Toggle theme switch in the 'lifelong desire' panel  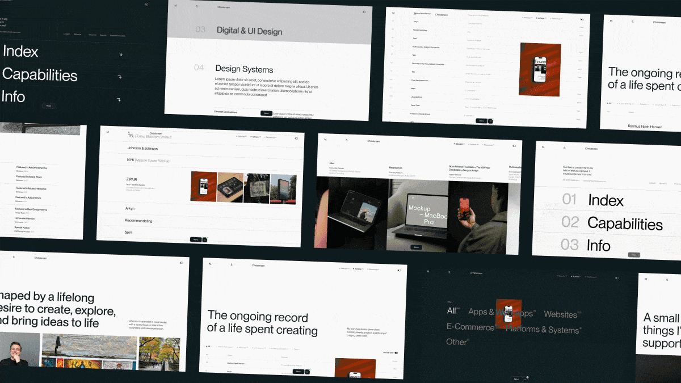click(x=182, y=263)
